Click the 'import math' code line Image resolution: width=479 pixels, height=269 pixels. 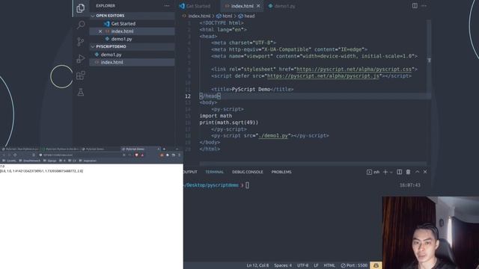click(x=216, y=116)
